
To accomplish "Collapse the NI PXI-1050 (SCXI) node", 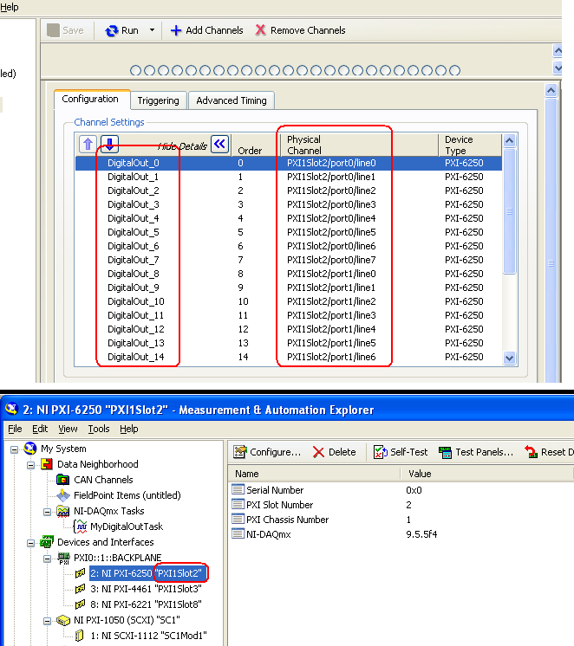I will click(x=48, y=621).
